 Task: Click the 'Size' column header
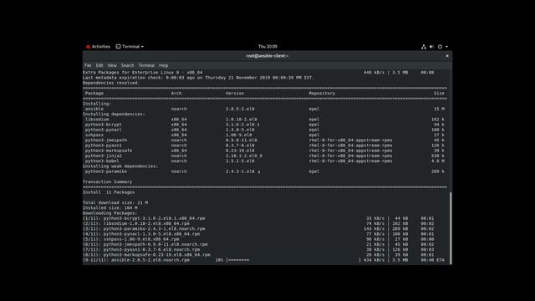pos(439,93)
